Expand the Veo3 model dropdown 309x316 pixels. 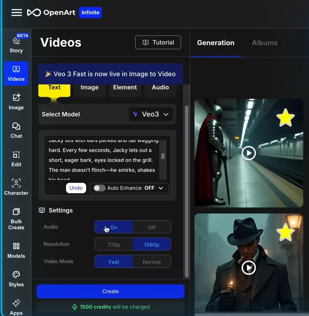pos(151,114)
